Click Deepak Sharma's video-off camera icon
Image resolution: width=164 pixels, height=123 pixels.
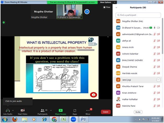pyautogui.click(x=159, y=67)
